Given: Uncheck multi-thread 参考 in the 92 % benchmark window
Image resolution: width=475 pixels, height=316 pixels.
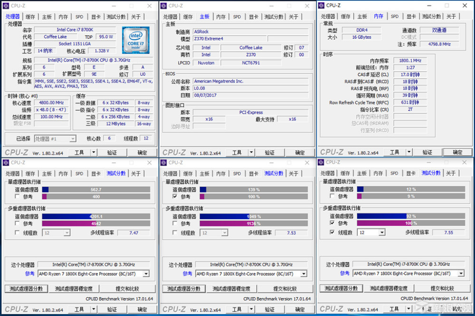Looking at the screenshot, I should coord(332,223).
